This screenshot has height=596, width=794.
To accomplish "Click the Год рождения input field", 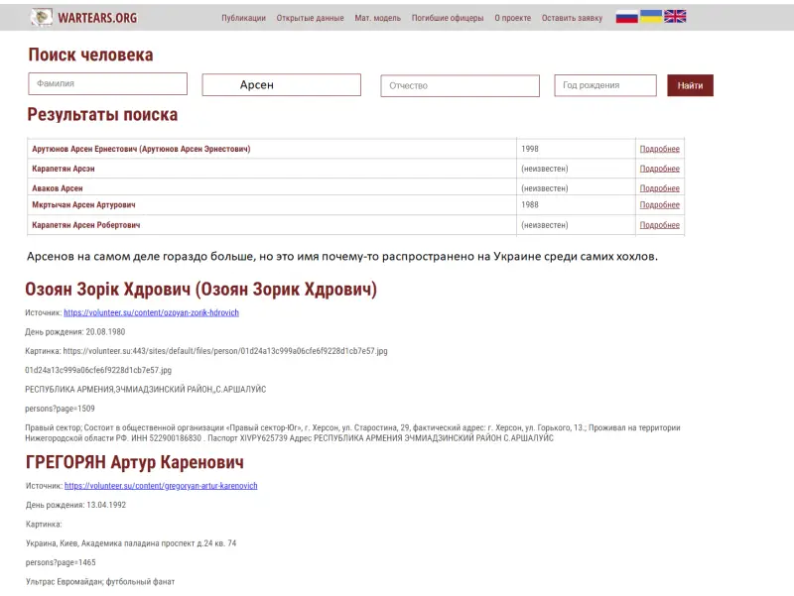I will (604, 85).
